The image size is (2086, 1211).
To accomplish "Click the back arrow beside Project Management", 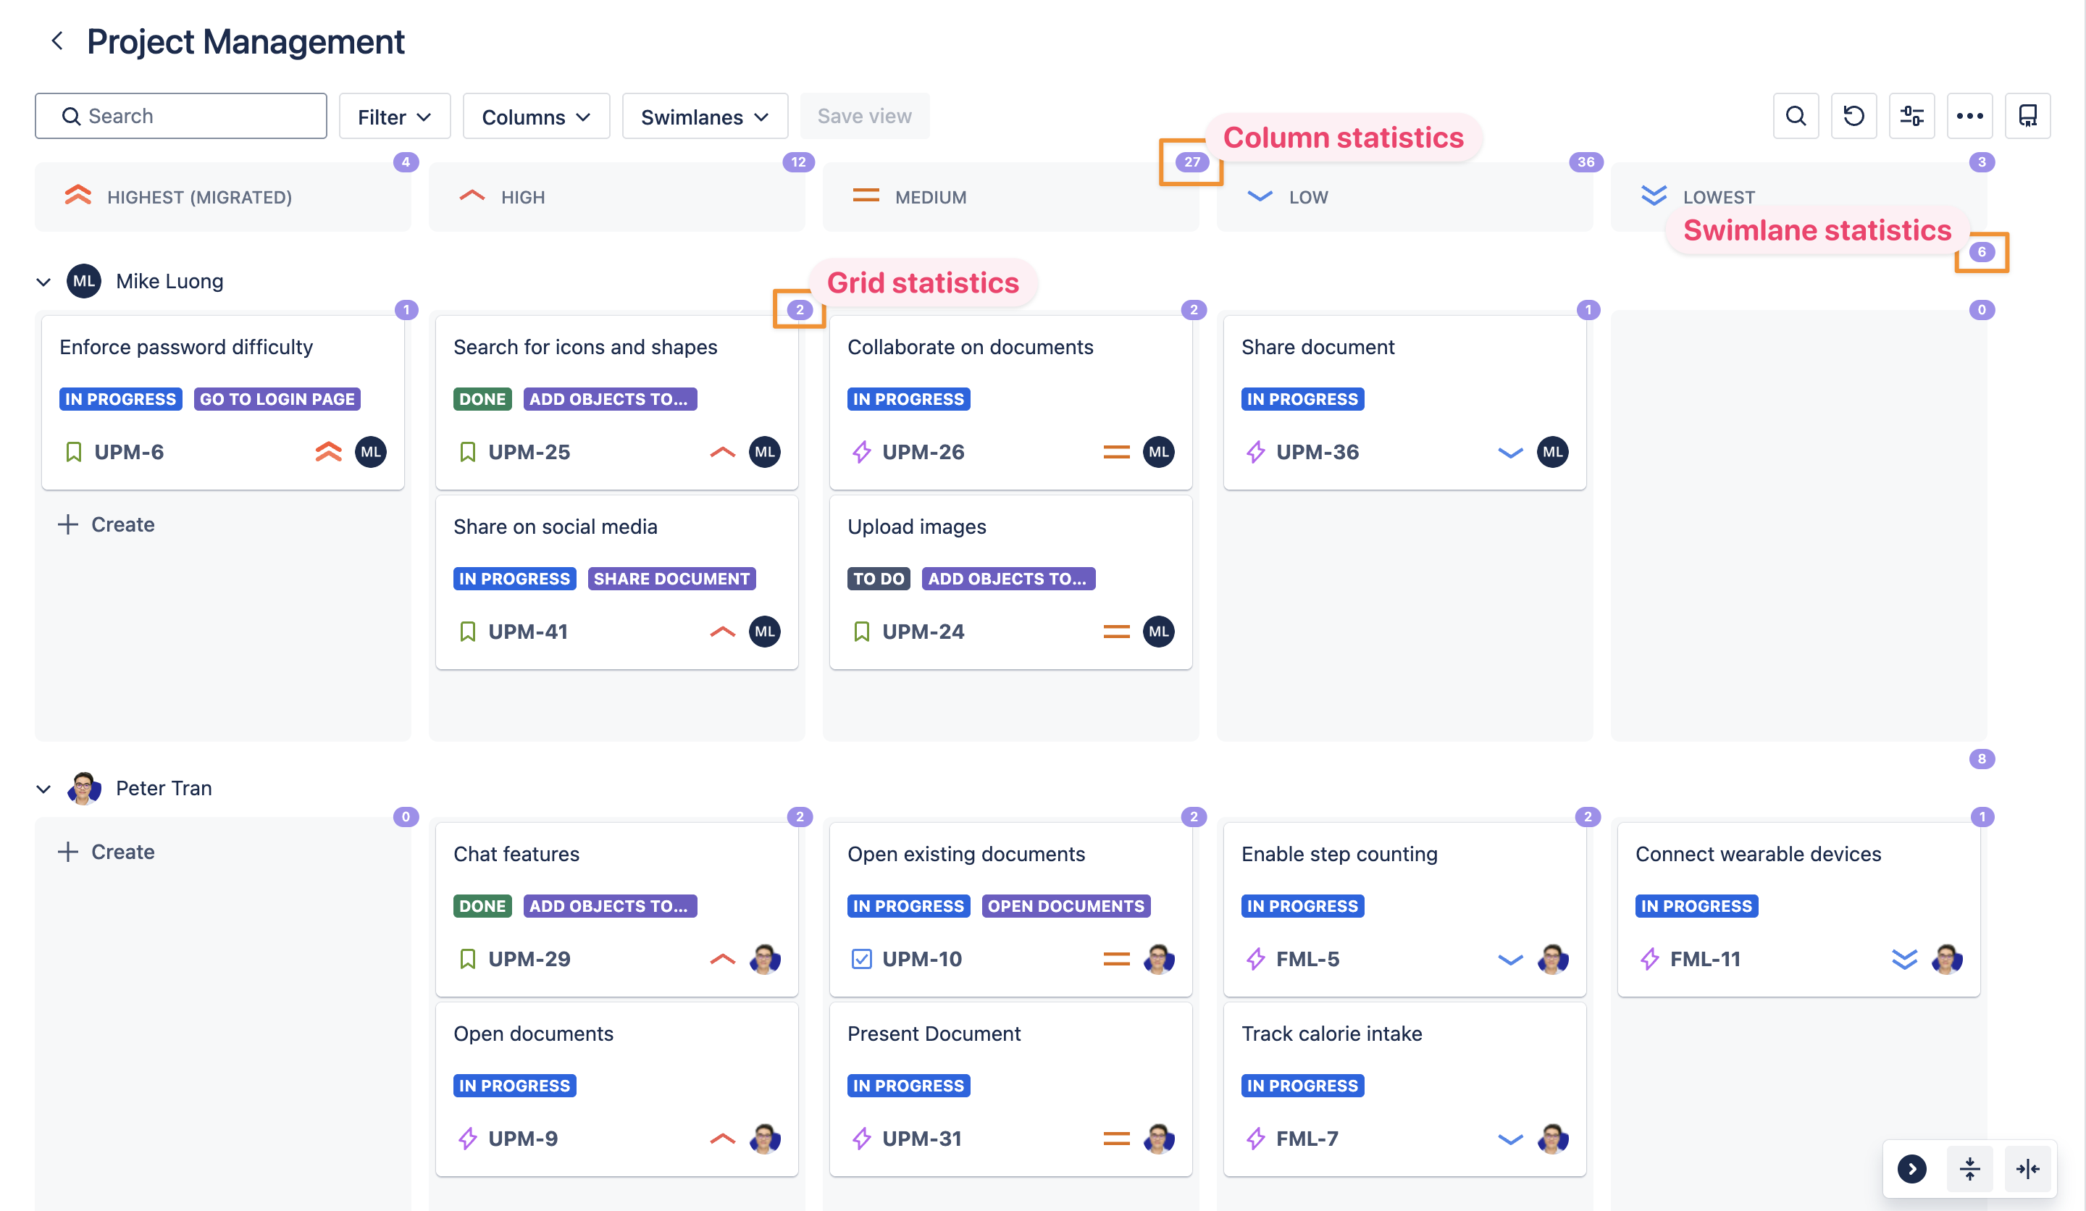I will (x=57, y=41).
